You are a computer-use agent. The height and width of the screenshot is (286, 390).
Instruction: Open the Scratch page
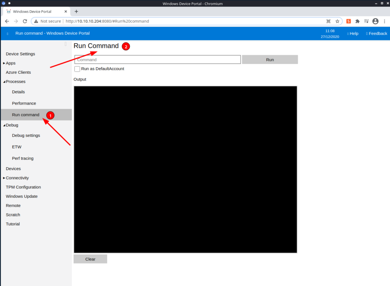[x=13, y=215]
